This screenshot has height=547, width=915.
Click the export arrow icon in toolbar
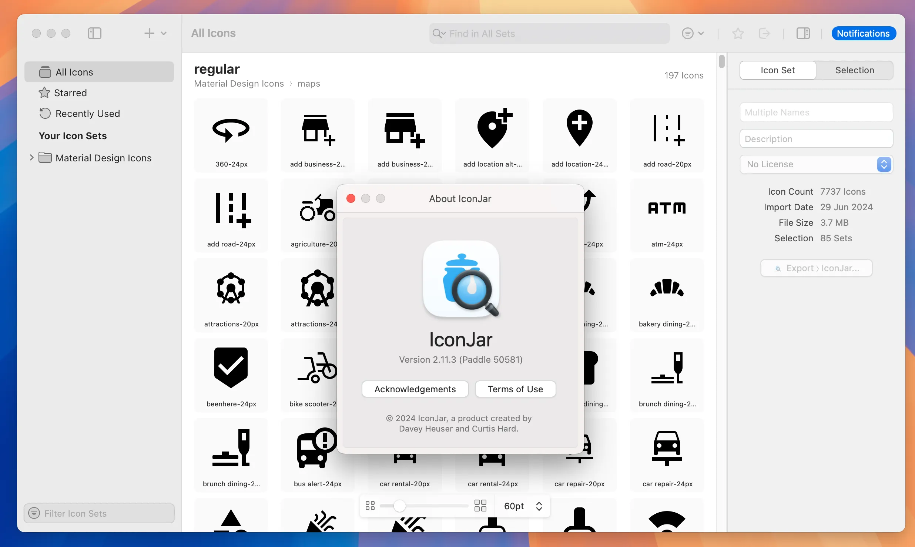point(764,33)
